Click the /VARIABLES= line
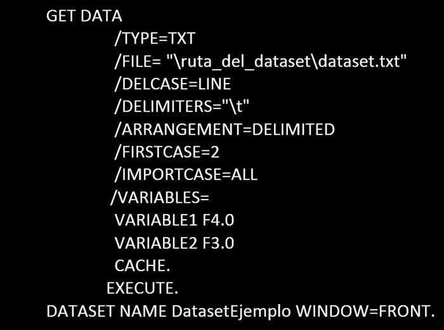Screen dimensions: 444x330 tap(159, 198)
